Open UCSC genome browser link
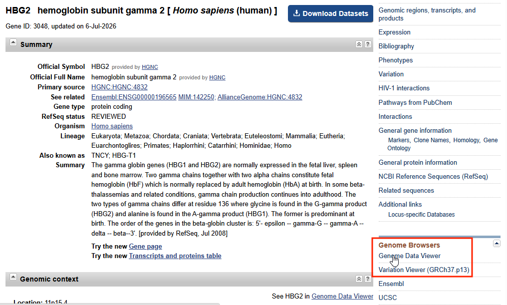Image resolution: width=507 pixels, height=305 pixels. (387, 298)
